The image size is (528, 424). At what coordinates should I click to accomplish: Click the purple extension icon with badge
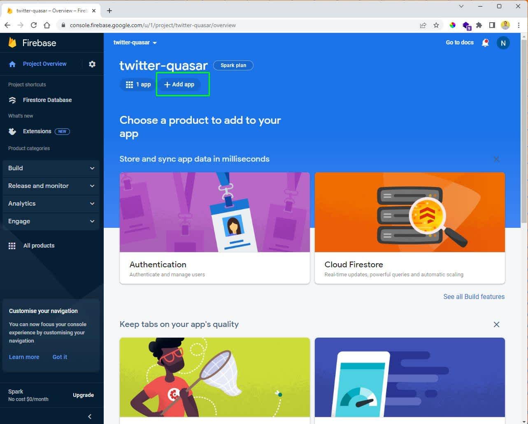pos(466,26)
